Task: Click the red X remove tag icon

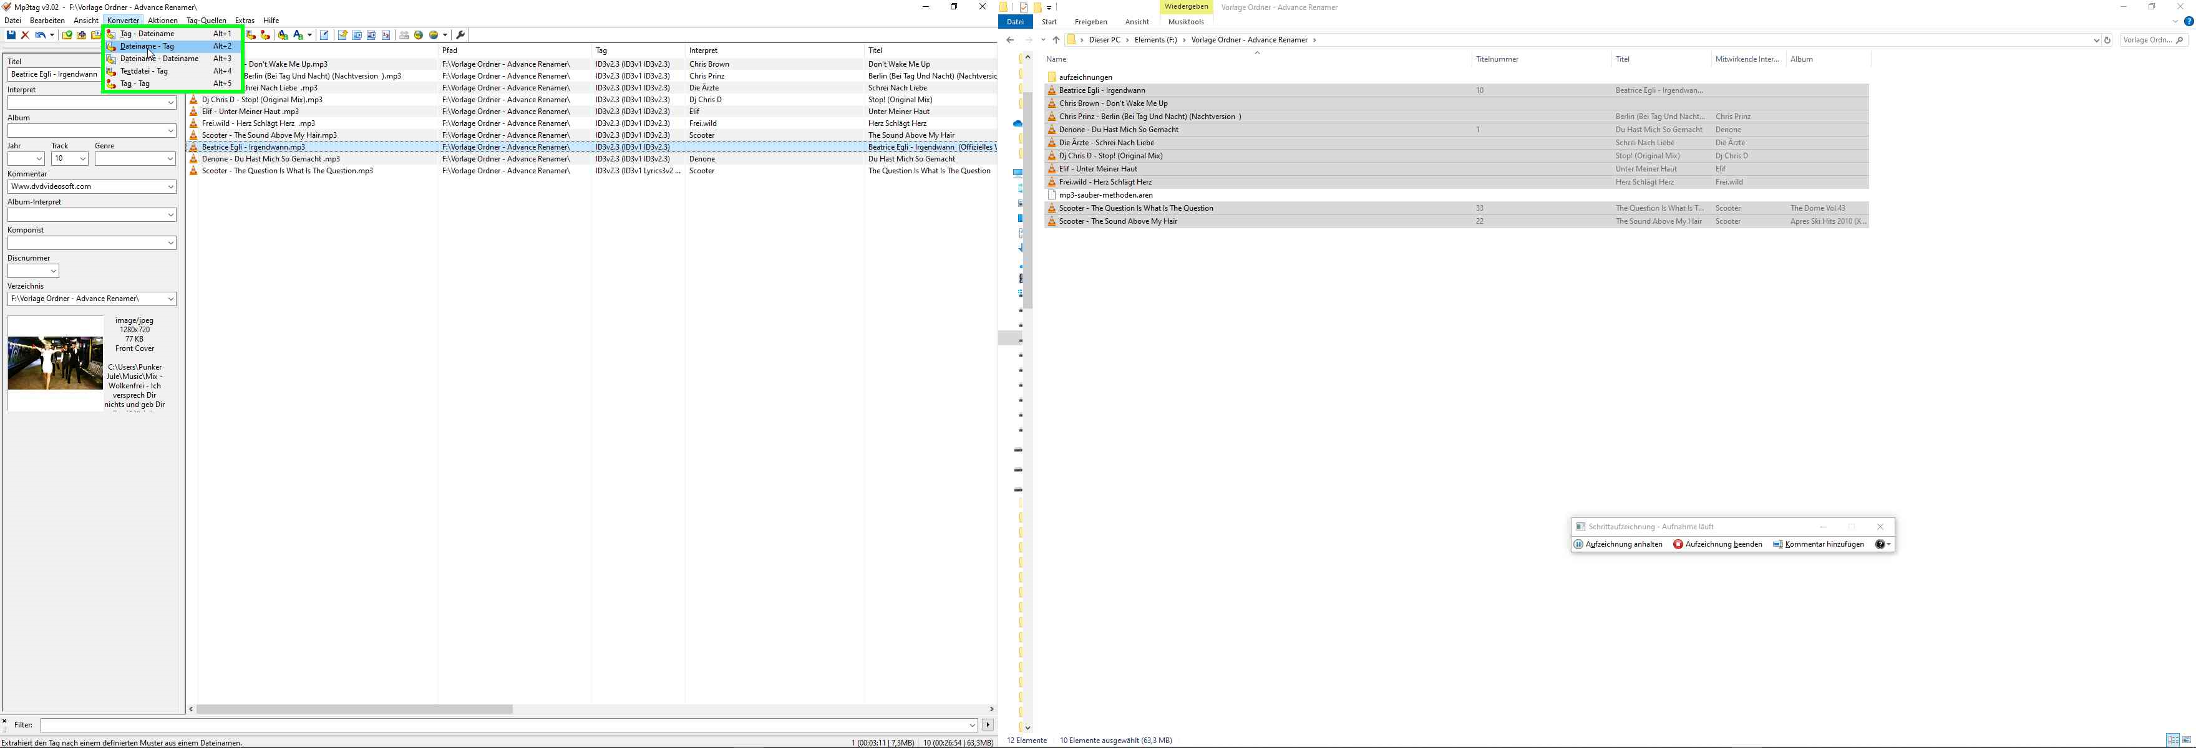Action: pos(26,35)
